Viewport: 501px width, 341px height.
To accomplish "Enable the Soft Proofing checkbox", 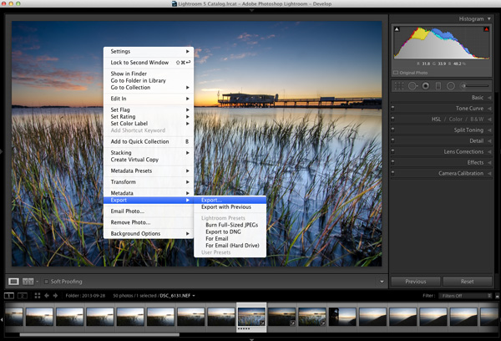I will pos(46,282).
